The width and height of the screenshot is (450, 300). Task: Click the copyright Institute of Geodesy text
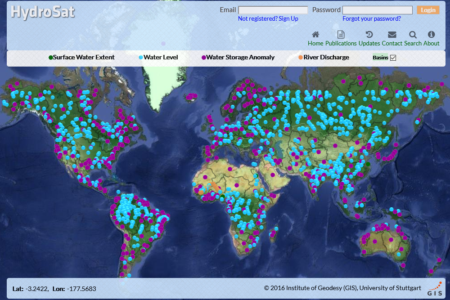click(342, 288)
